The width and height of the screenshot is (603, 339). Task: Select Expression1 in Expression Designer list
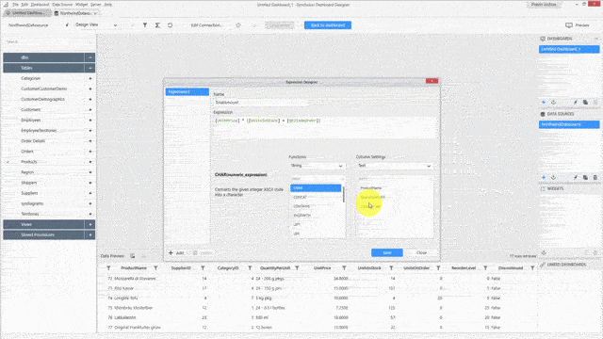click(187, 92)
